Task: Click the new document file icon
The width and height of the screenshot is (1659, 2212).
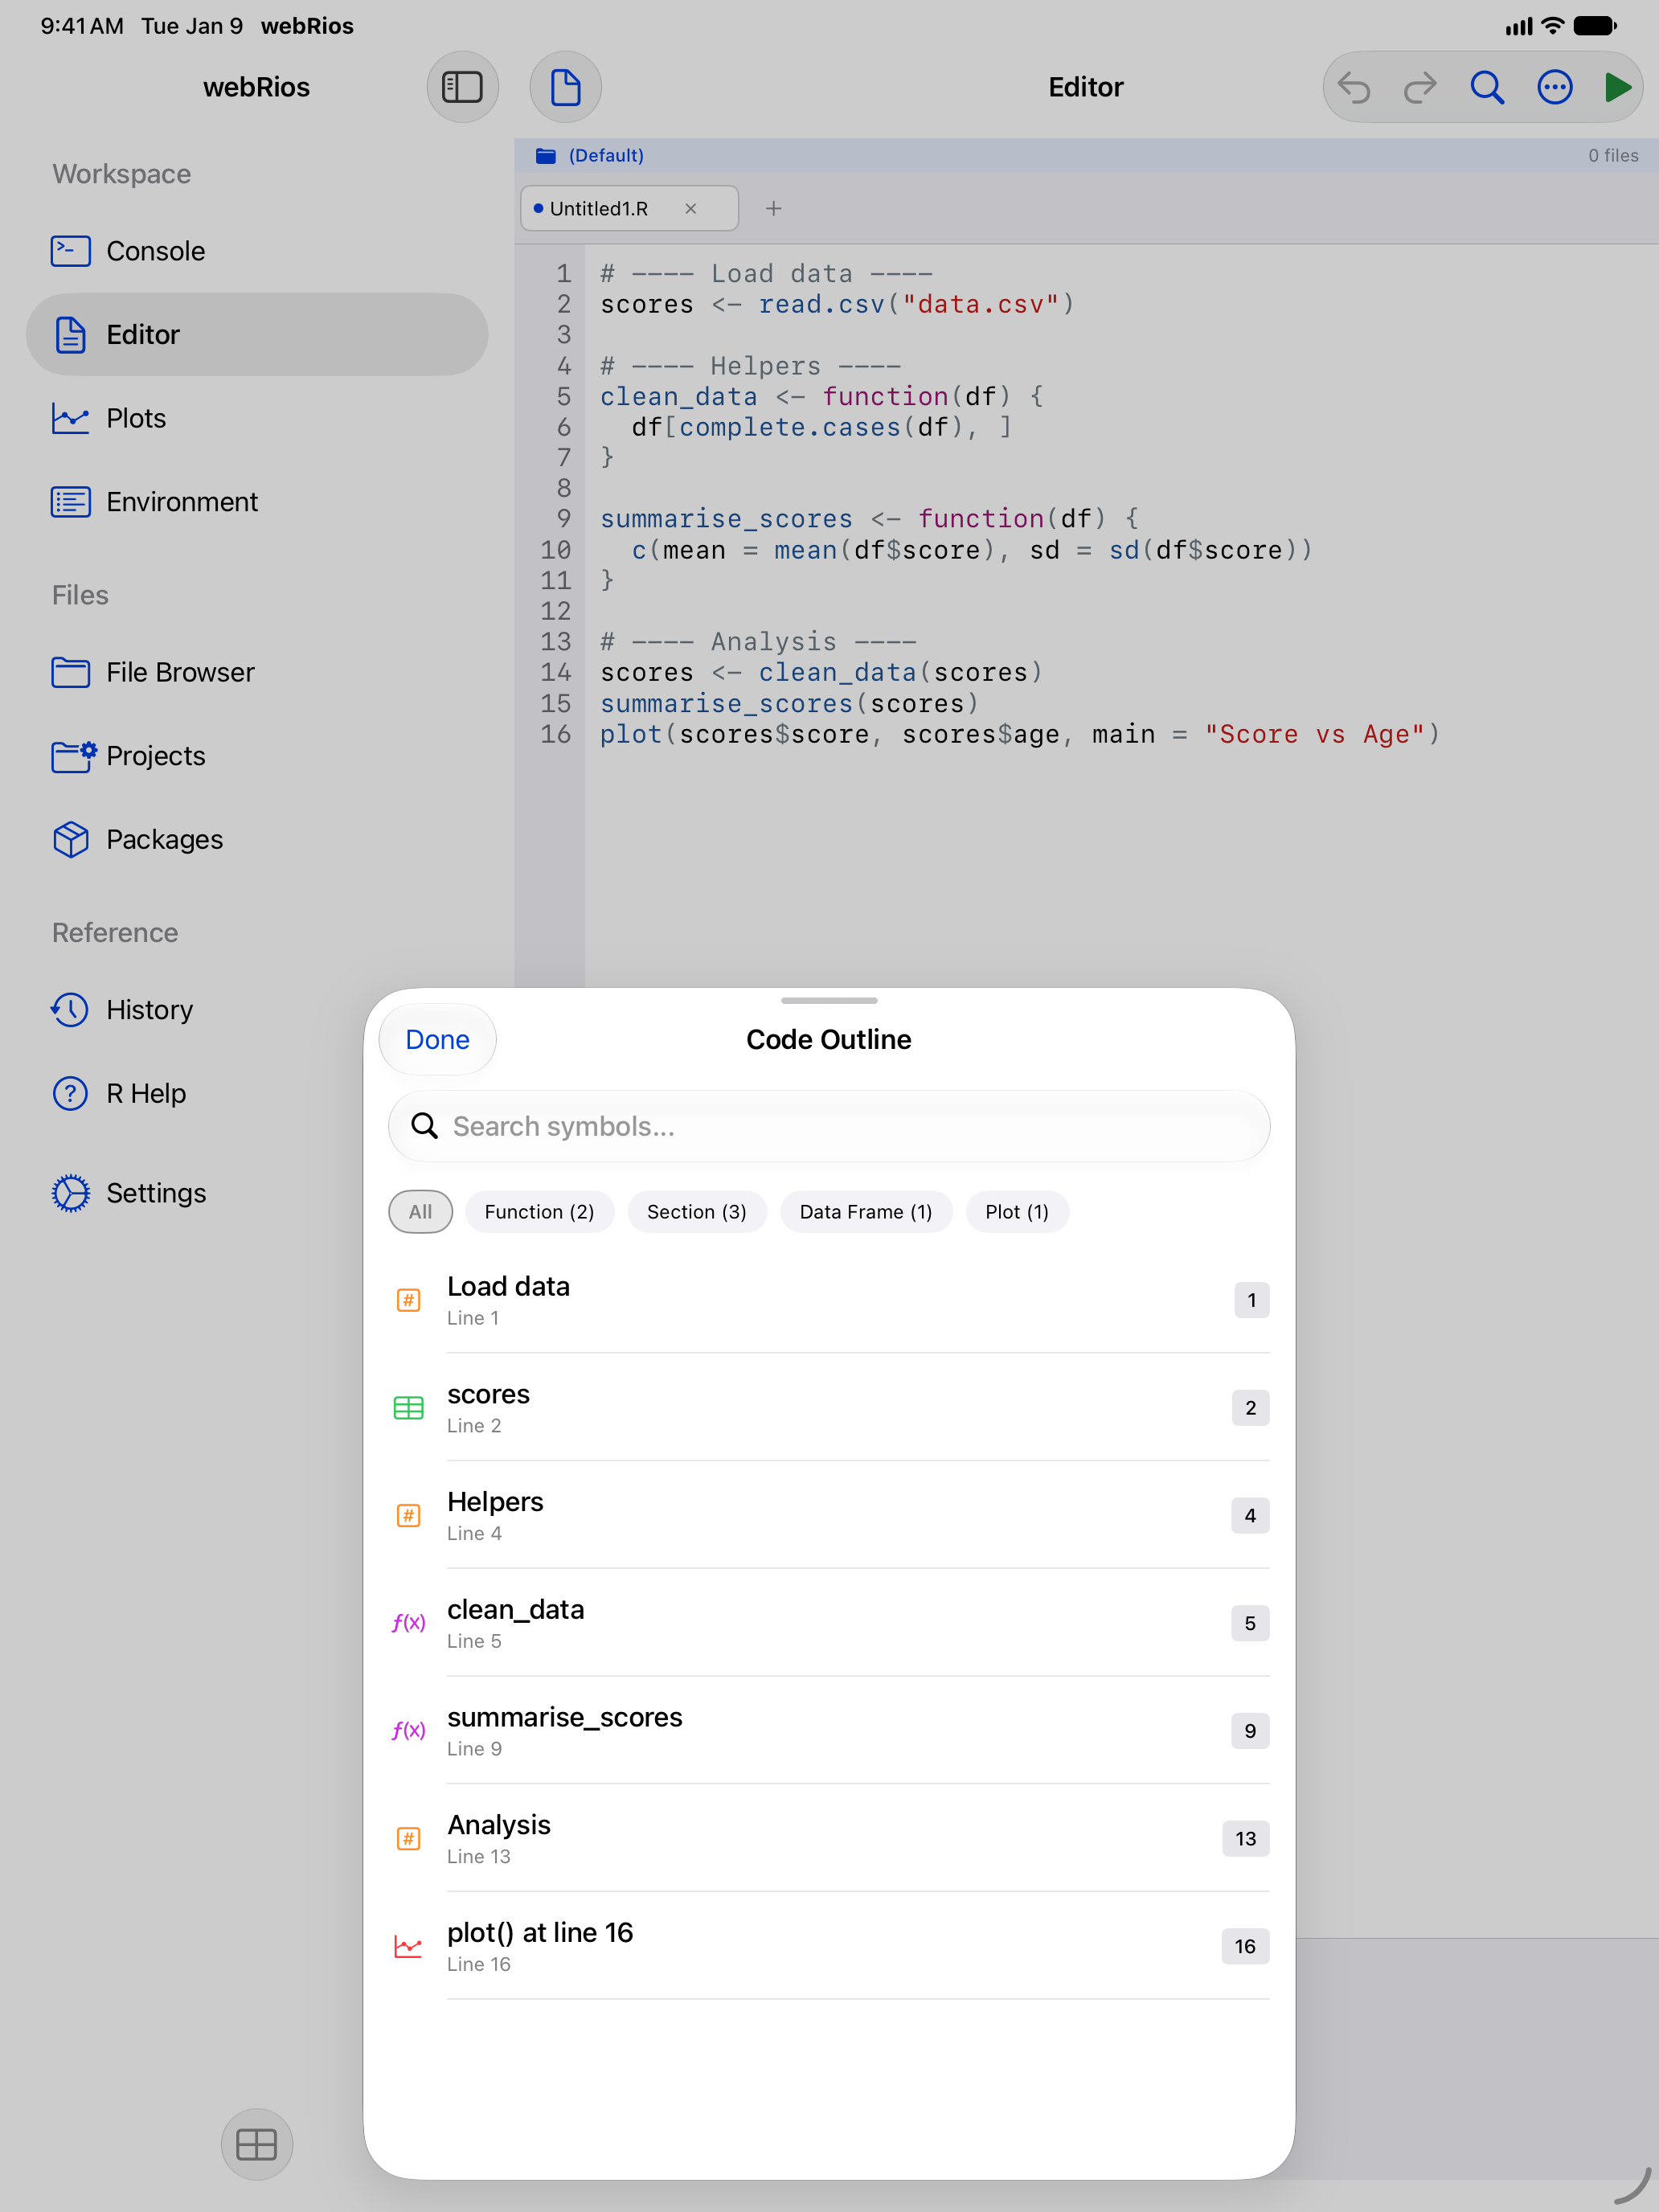Action: tap(565, 87)
